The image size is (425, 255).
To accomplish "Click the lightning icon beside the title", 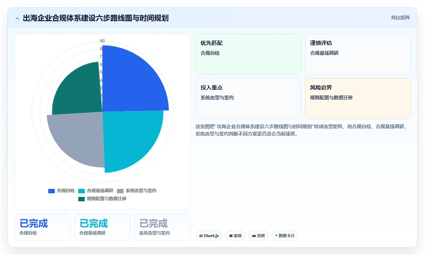I will [x=18, y=19].
